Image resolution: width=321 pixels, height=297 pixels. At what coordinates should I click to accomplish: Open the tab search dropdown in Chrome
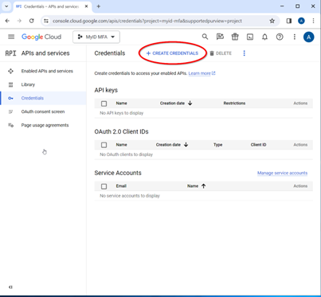point(6,6)
